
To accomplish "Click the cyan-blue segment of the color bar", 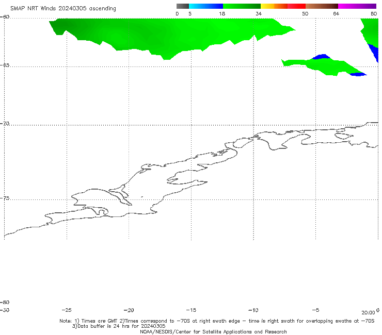I will tap(206, 6).
